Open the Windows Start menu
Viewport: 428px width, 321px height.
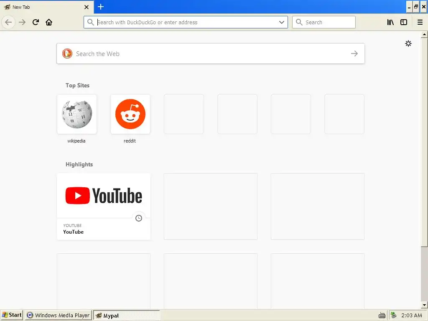pyautogui.click(x=12, y=315)
